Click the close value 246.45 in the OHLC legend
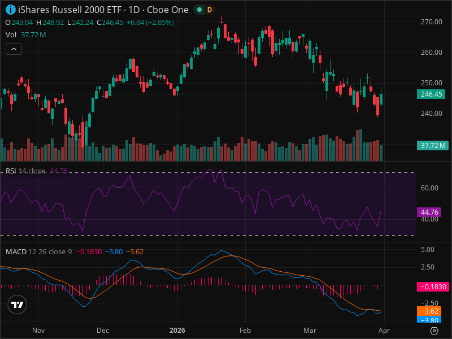The width and height of the screenshot is (452, 339). (x=112, y=23)
